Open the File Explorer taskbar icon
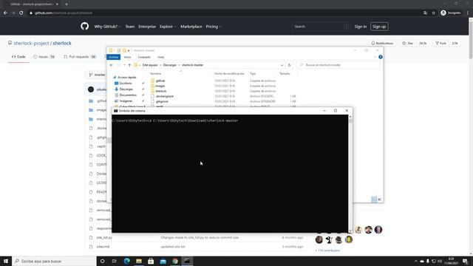Screen dimensions: 473x266 (139, 261)
